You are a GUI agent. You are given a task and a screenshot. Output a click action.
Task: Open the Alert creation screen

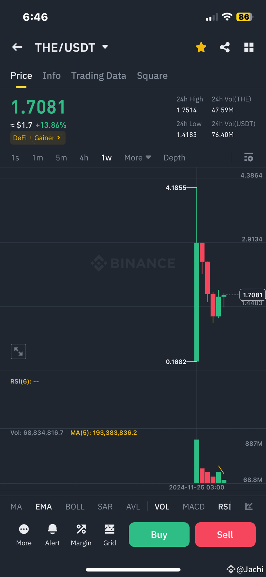[52, 534]
